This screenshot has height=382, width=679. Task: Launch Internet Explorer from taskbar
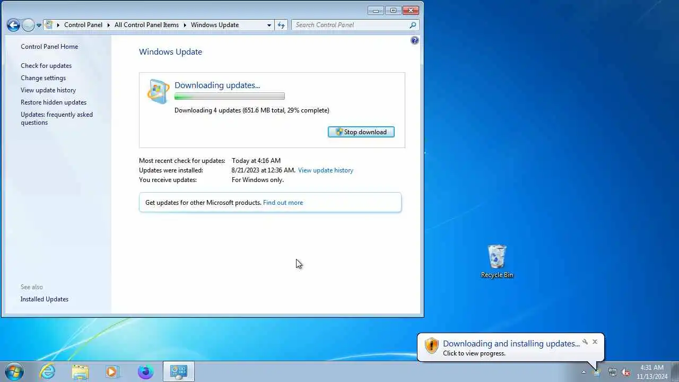click(48, 371)
